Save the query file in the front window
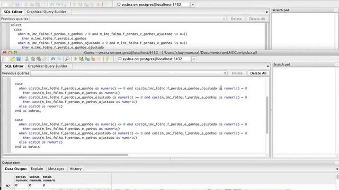The image size is (339, 190). (x=19, y=59)
